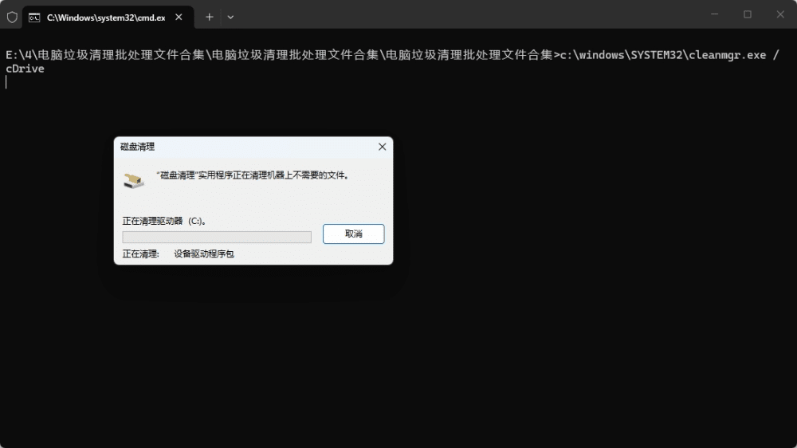Click the cleanmgr.exe command text
797x448 pixels.
[x=663, y=55]
